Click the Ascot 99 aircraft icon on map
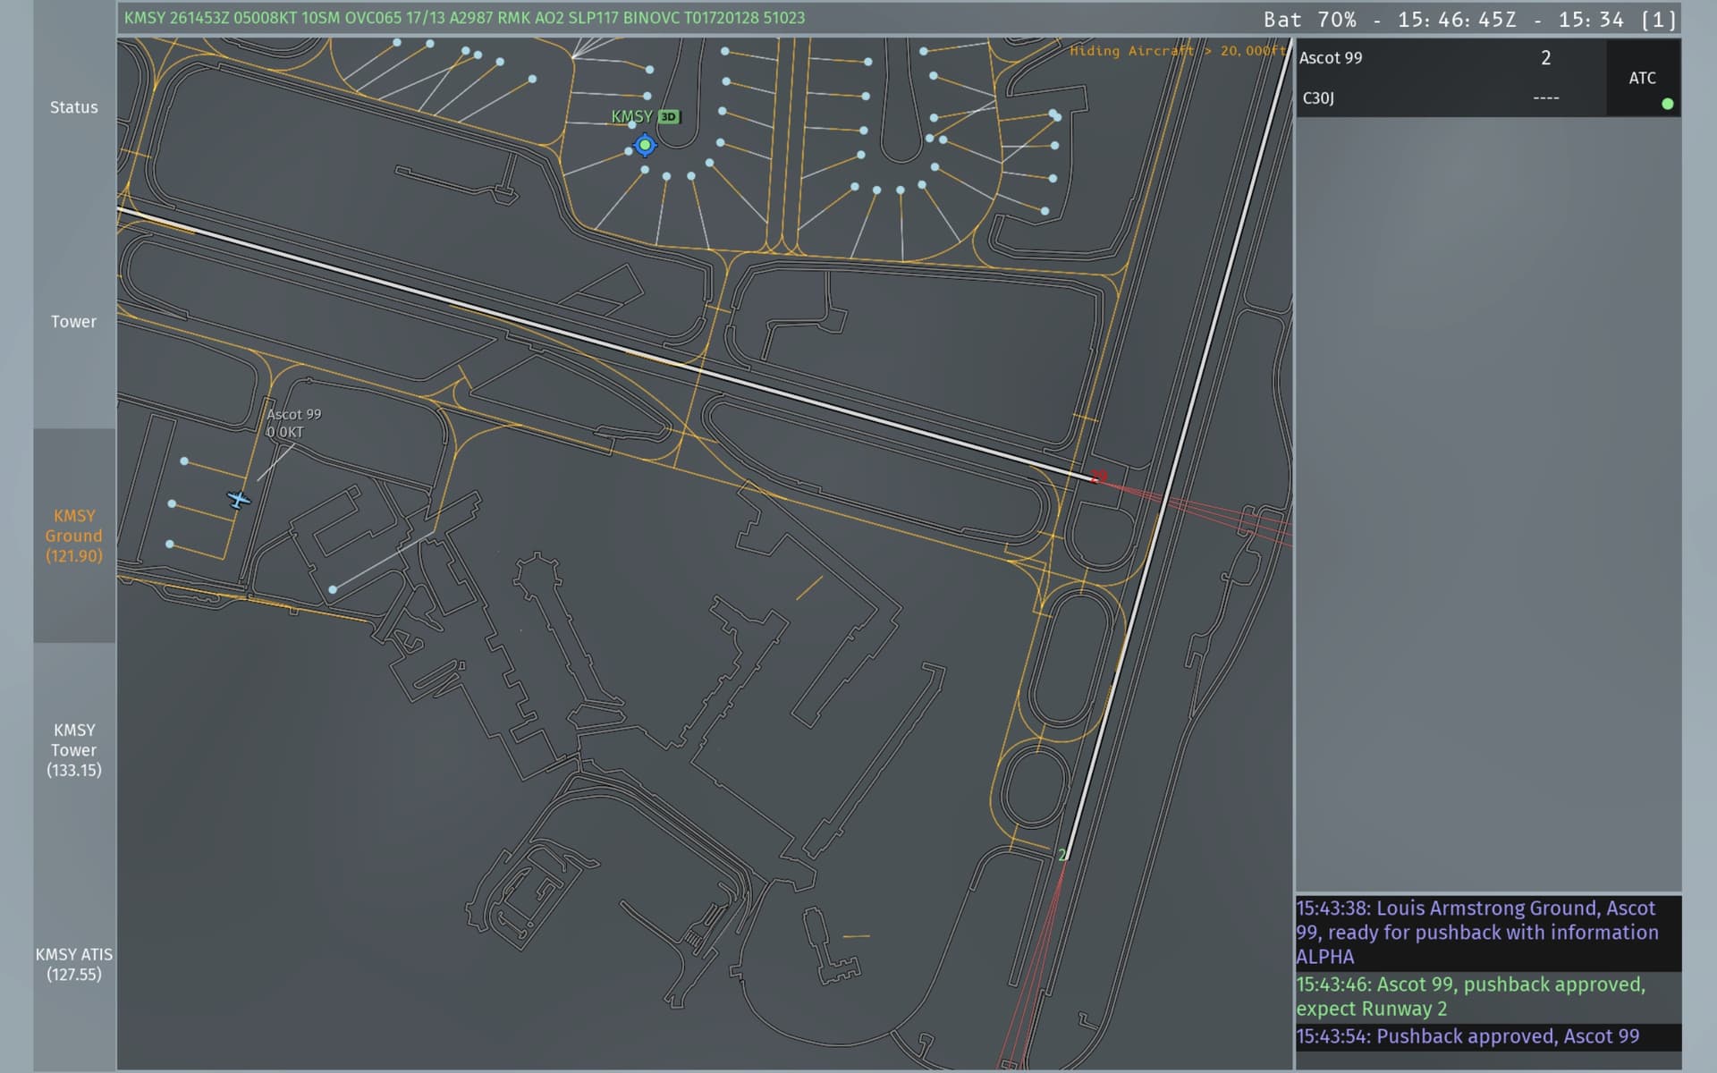1717x1073 pixels. 238,499
